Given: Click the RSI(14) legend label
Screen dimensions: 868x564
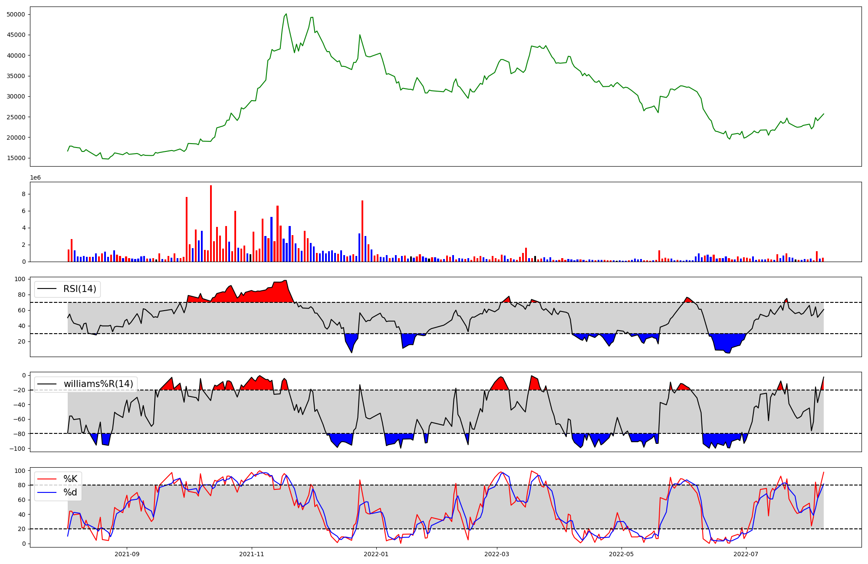Looking at the screenshot, I should pos(80,289).
